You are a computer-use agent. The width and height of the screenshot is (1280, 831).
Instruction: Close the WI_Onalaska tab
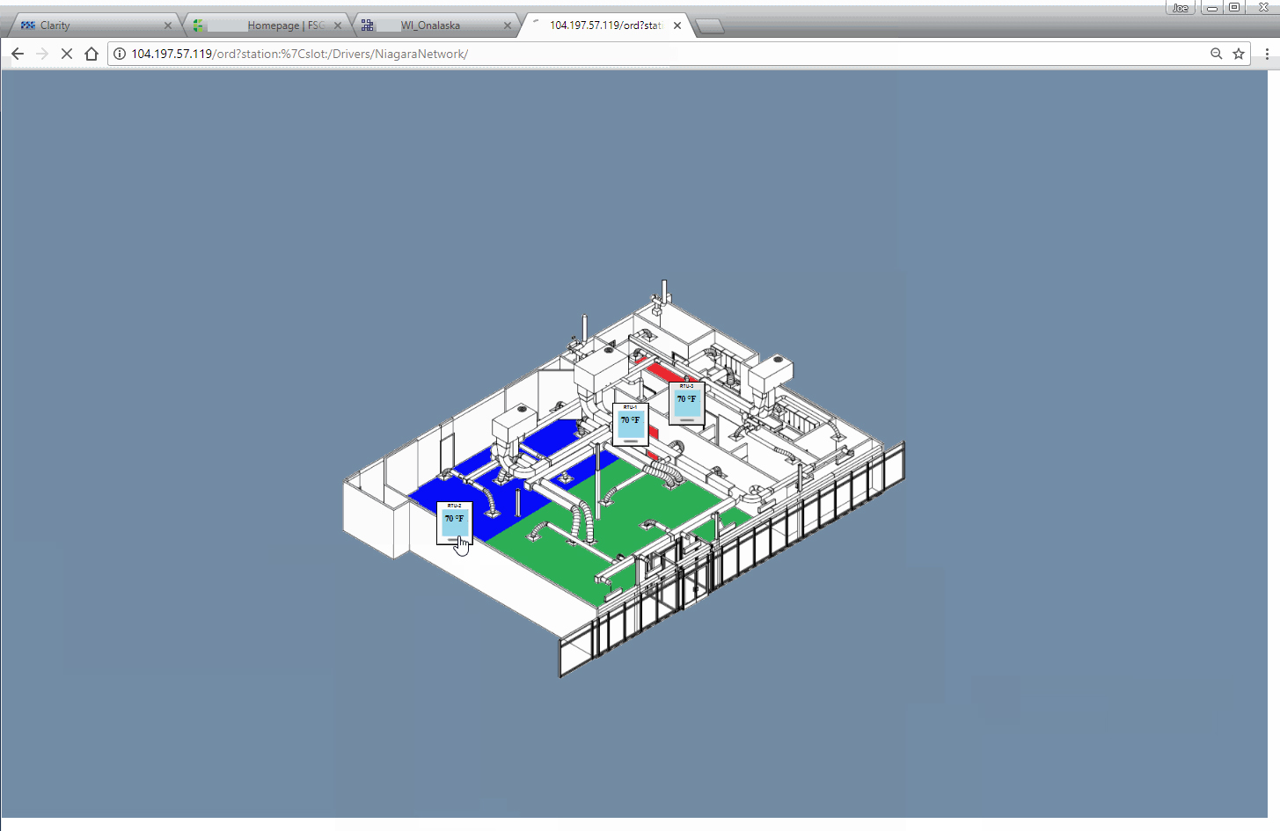pos(508,26)
